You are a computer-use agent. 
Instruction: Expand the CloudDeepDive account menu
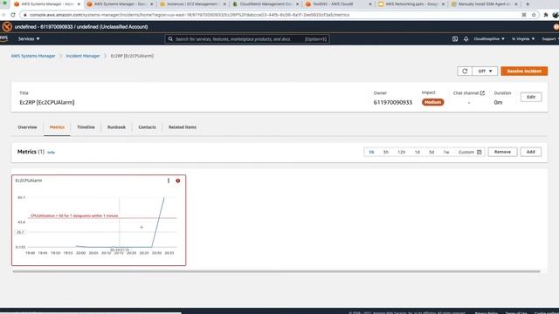click(x=489, y=38)
